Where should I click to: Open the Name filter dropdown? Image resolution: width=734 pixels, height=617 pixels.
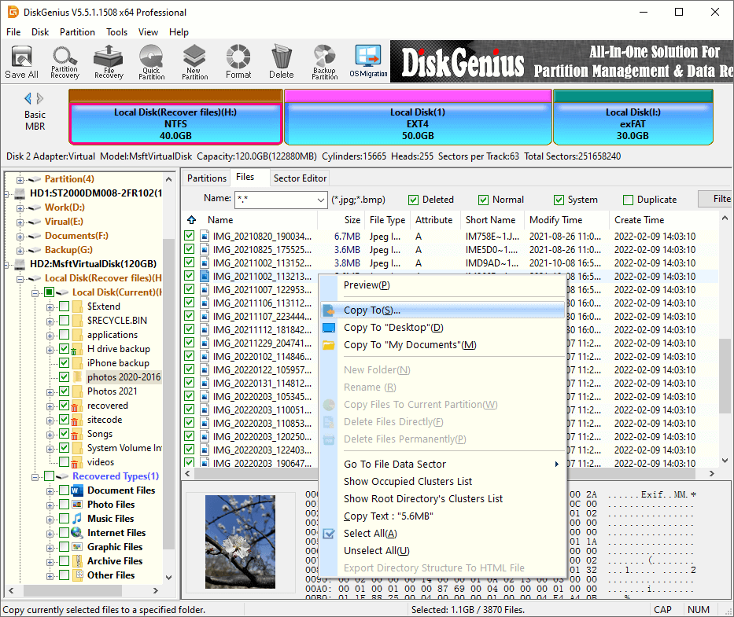pyautogui.click(x=321, y=200)
